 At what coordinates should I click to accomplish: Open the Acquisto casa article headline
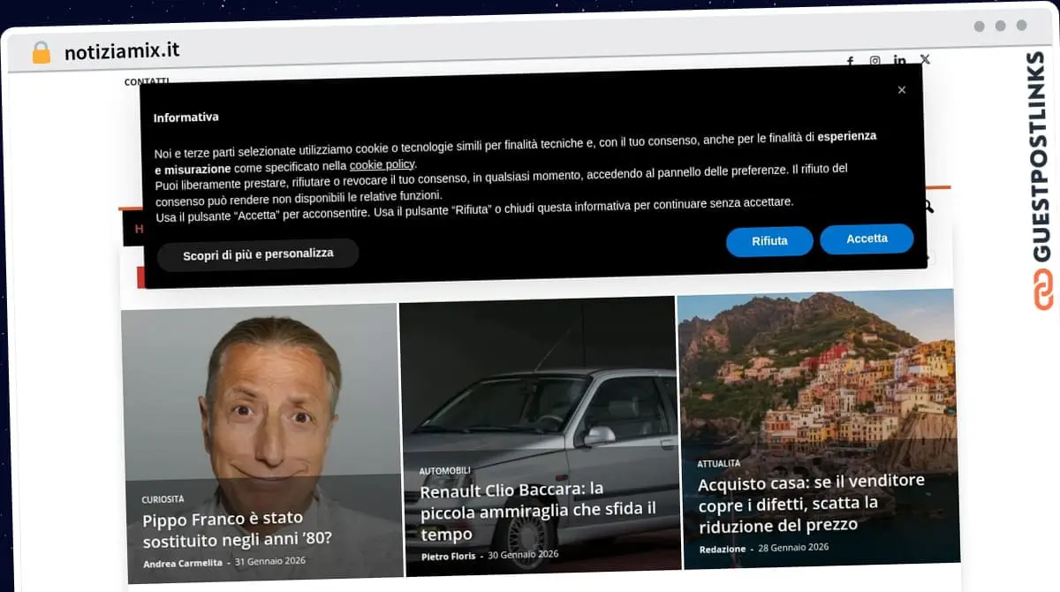click(x=811, y=503)
